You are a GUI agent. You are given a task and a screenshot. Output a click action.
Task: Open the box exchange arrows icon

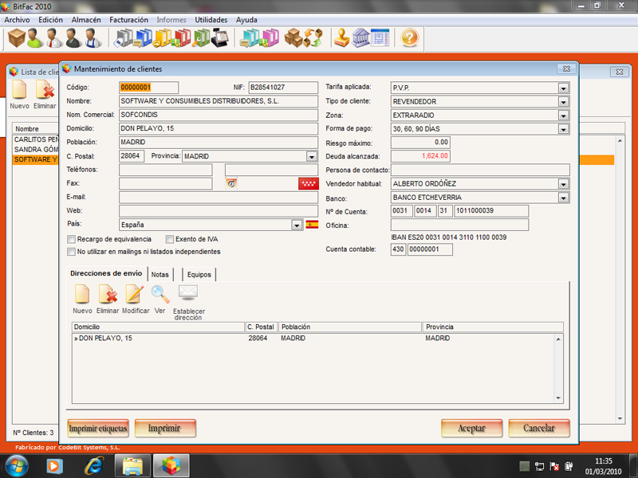(x=313, y=37)
